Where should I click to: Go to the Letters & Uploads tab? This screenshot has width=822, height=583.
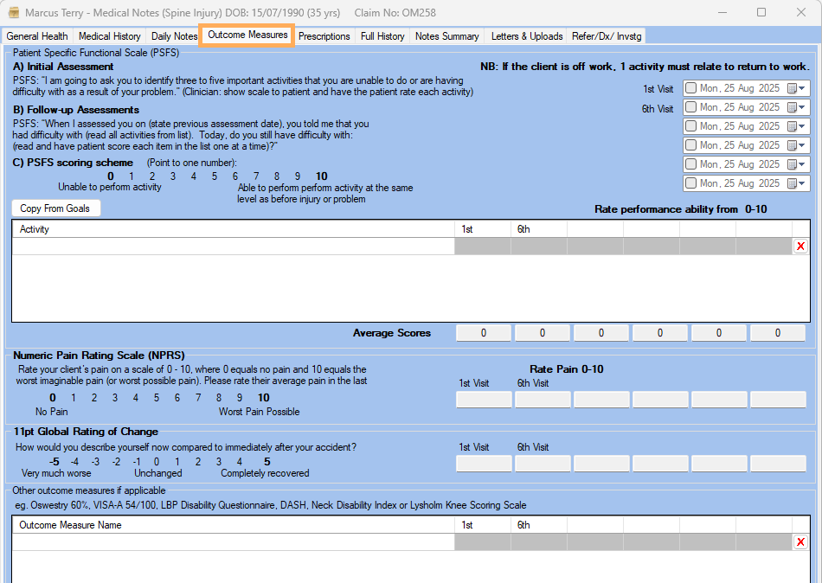pyautogui.click(x=526, y=36)
